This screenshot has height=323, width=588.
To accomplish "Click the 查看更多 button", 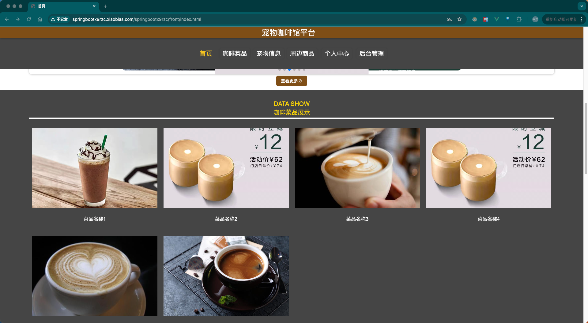I will [292, 81].
